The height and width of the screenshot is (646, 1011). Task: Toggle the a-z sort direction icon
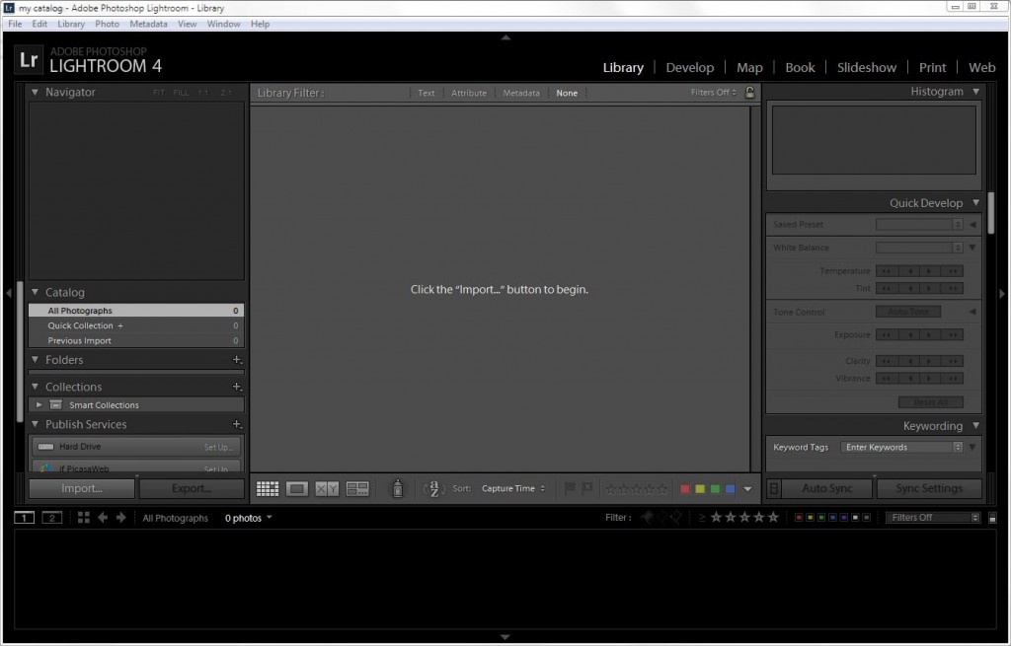pyautogui.click(x=434, y=489)
